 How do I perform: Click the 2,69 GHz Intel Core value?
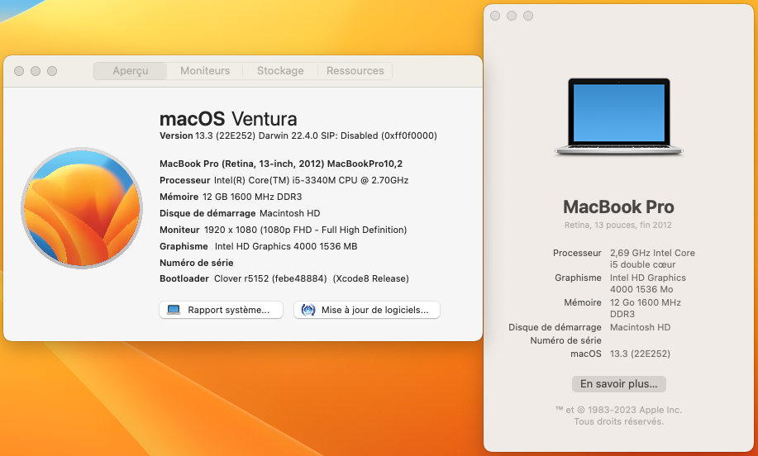click(x=652, y=259)
